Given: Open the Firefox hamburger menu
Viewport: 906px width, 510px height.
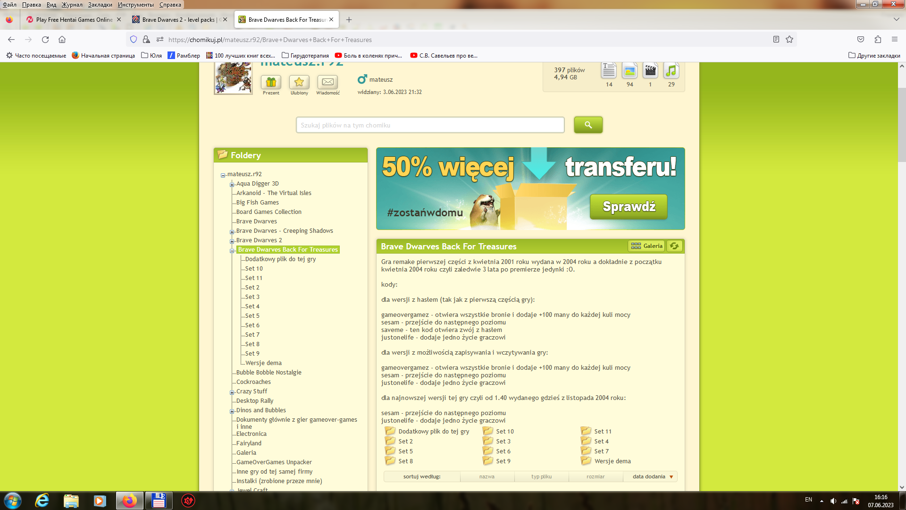Looking at the screenshot, I should click(895, 40).
